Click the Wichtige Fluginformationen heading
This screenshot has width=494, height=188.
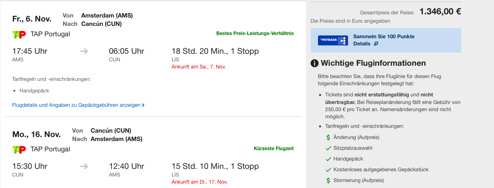point(373,63)
